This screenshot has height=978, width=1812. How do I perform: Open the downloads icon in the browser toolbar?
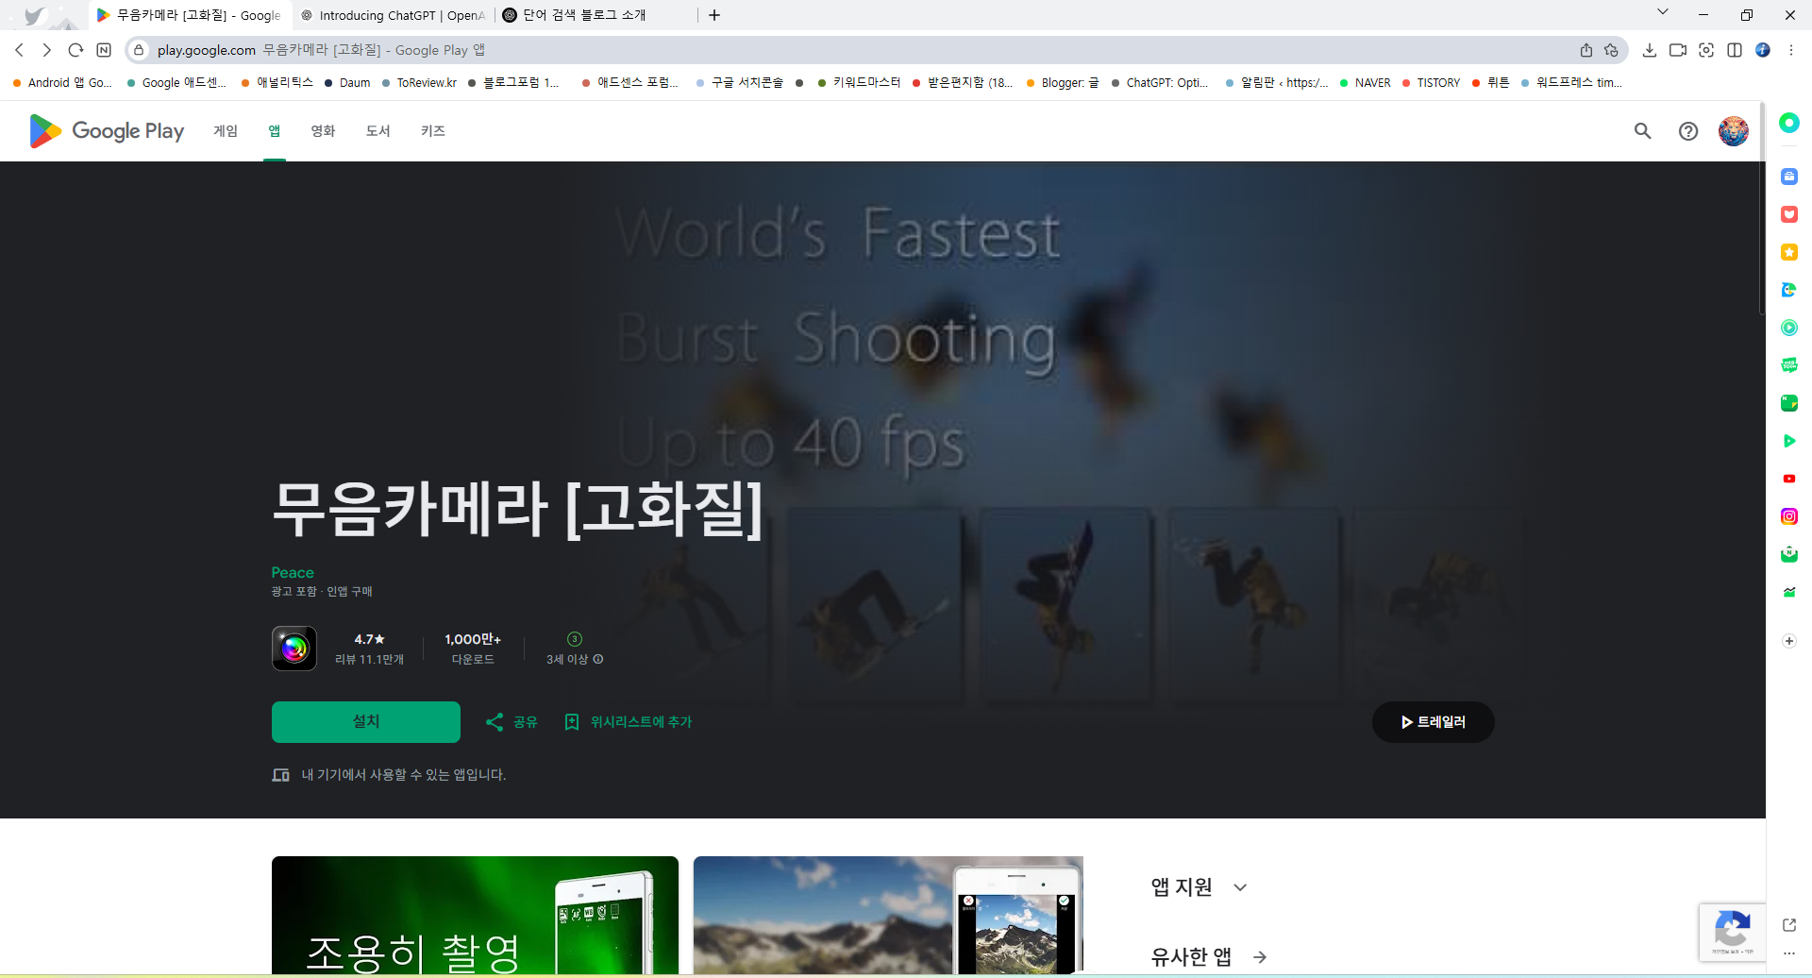(1650, 50)
